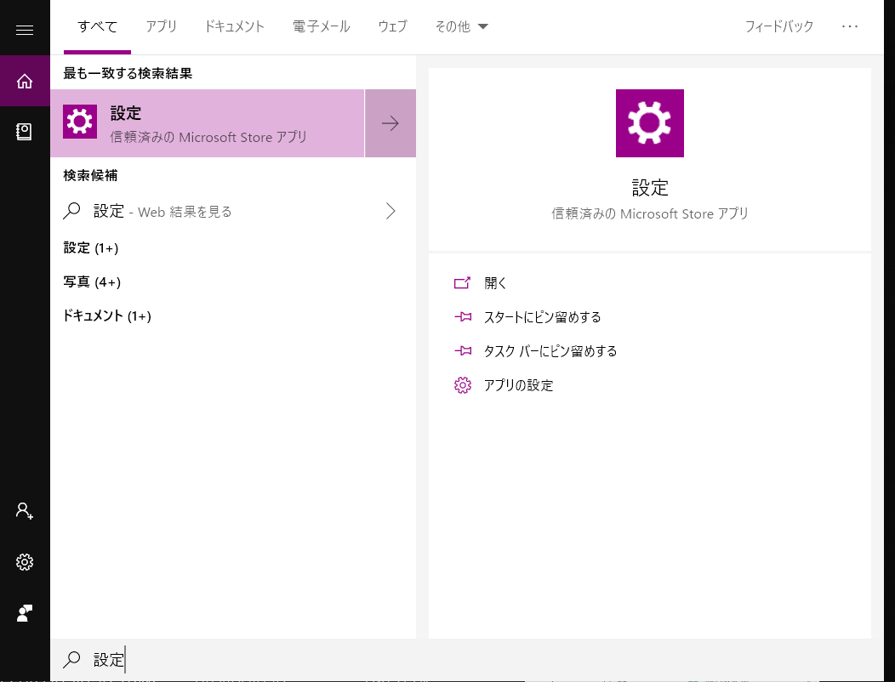Viewport: 895px width, 682px height.
Task: Click the pin icon beside スタートにピン留めする
Action: (x=463, y=316)
